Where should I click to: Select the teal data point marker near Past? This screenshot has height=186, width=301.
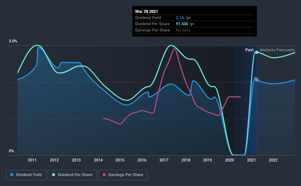tap(257, 52)
